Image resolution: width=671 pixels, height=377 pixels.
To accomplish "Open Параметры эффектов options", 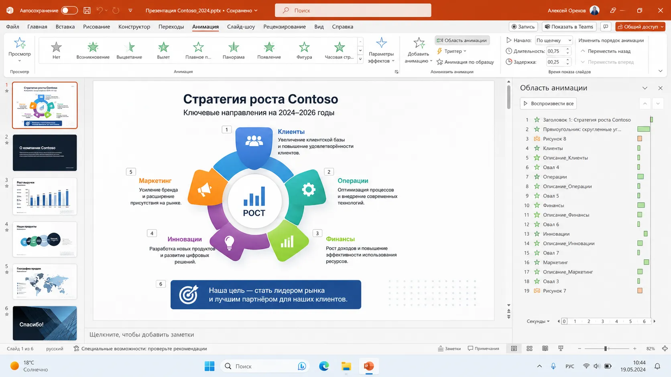I will point(381,50).
